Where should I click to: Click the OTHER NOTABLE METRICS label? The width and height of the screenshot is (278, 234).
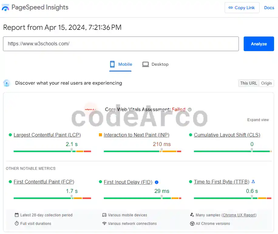coord(31,168)
